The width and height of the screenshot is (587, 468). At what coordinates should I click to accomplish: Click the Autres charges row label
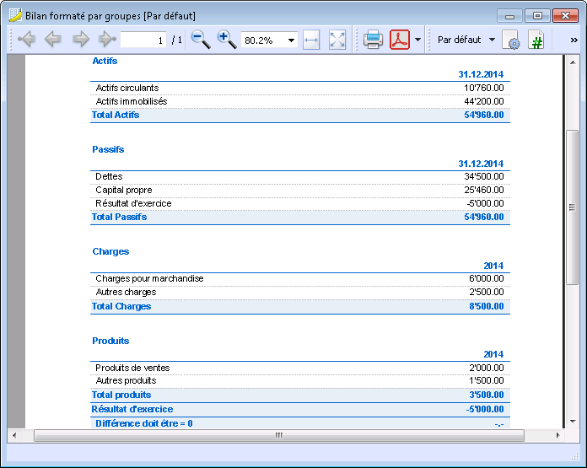tap(126, 292)
